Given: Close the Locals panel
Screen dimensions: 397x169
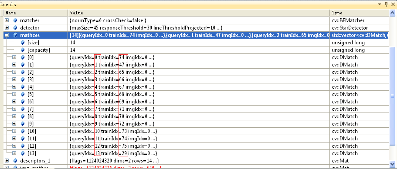Looking at the screenshot, I should (x=393, y=4).
